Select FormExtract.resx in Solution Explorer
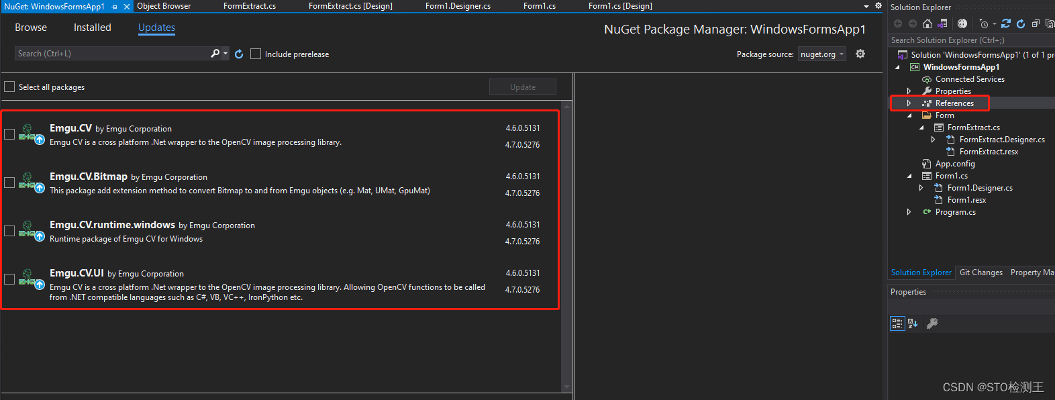1055x400 pixels. (x=989, y=152)
